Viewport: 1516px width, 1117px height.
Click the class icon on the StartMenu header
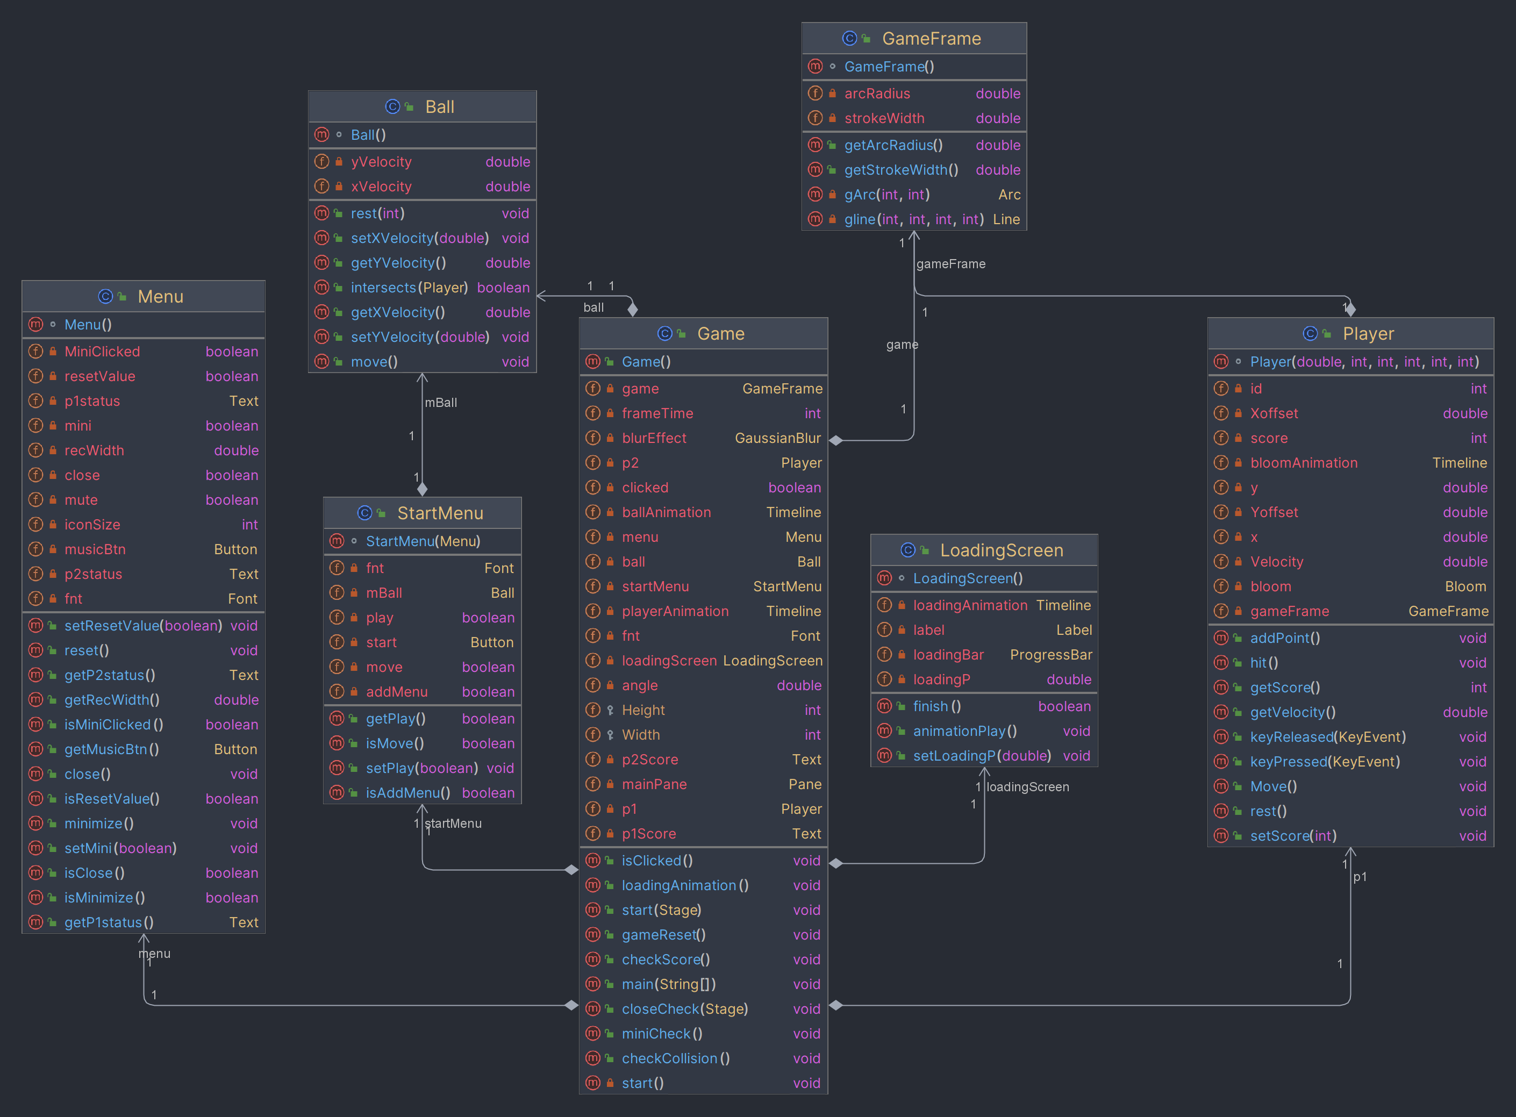coord(364,513)
